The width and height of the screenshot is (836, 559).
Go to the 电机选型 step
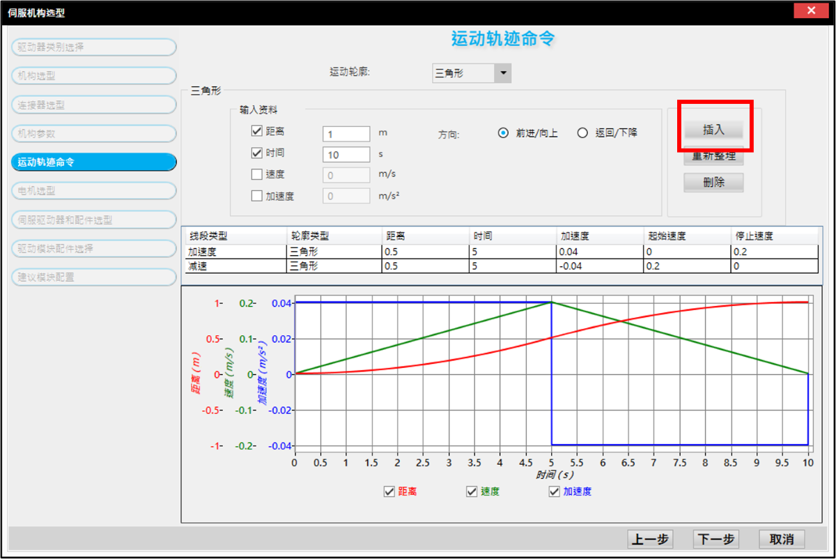pos(93,190)
